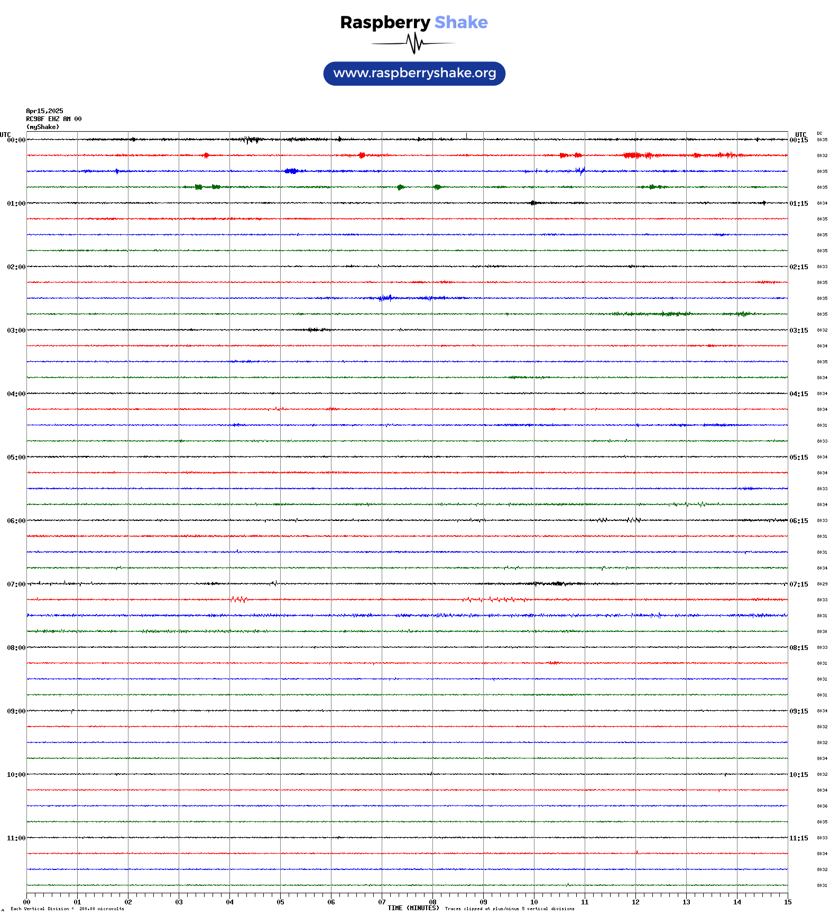The image size is (830, 916).
Task: Click minute 13 on the bottom time axis
Action: (x=686, y=902)
